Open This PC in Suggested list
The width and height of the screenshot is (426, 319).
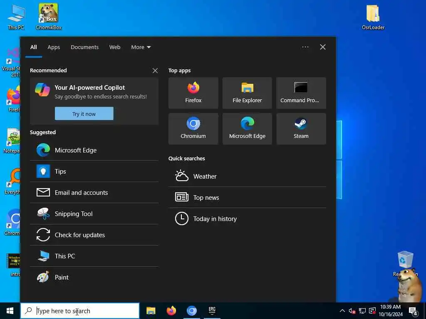tap(94, 256)
